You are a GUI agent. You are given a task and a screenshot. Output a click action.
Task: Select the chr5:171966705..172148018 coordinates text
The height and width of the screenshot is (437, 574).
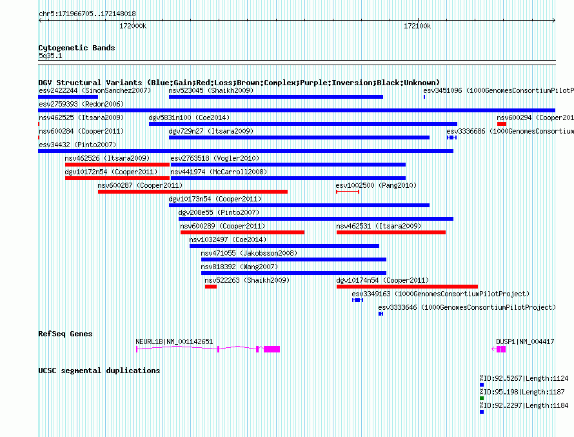click(x=87, y=14)
